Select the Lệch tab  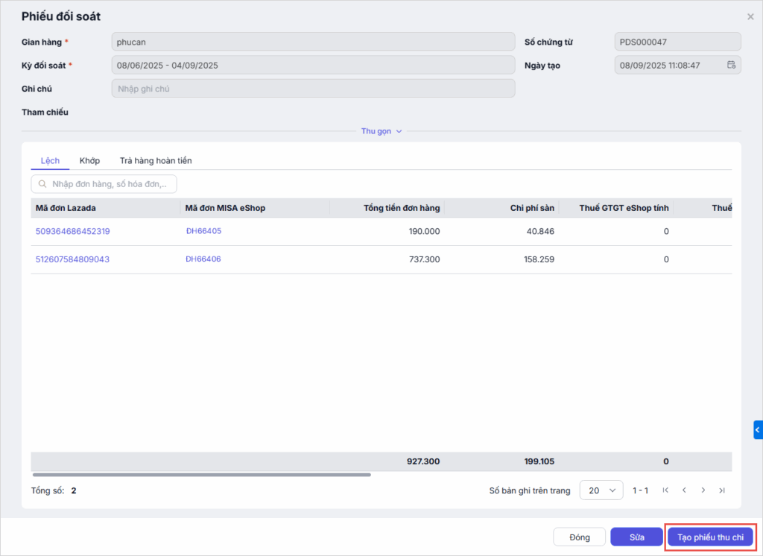[50, 160]
